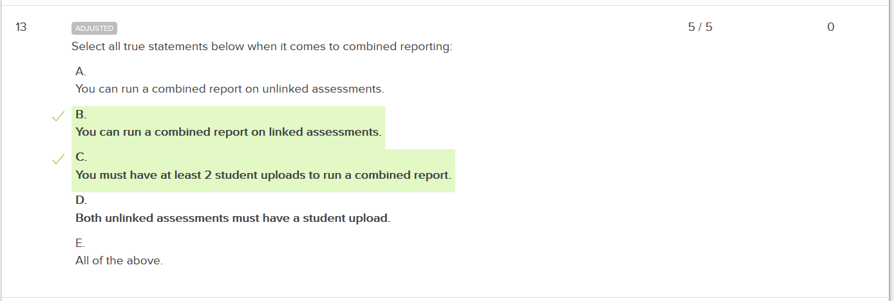Click the letter label C.
The height and width of the screenshot is (301, 894).
pos(81,157)
